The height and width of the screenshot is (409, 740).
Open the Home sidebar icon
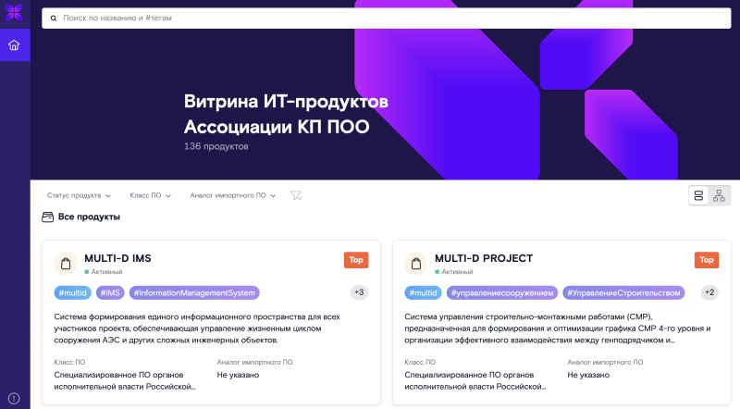coord(14,44)
